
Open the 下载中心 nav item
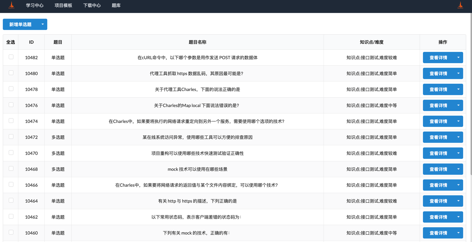[x=92, y=5]
